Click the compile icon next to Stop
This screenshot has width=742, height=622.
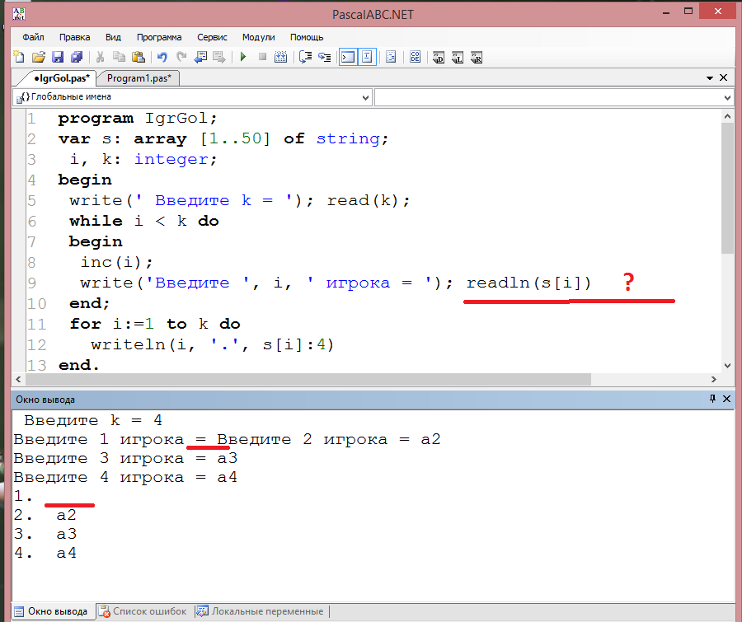pos(280,57)
